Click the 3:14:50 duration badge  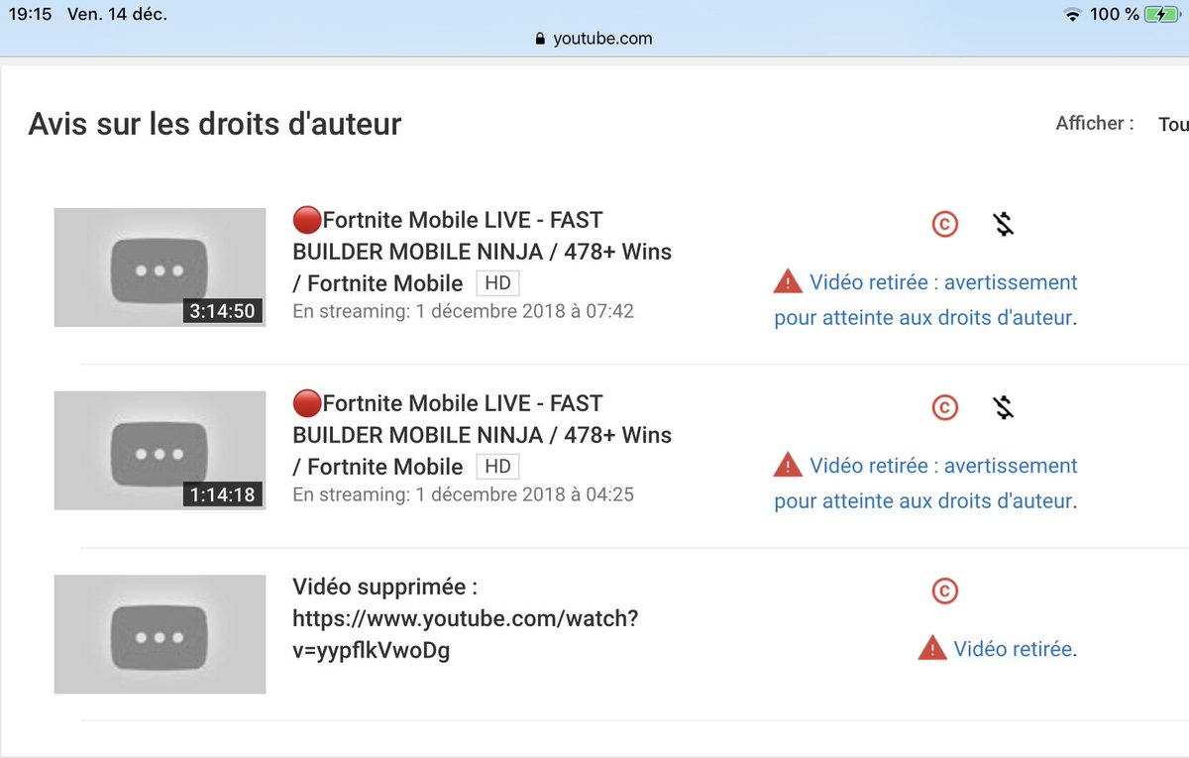(x=223, y=311)
